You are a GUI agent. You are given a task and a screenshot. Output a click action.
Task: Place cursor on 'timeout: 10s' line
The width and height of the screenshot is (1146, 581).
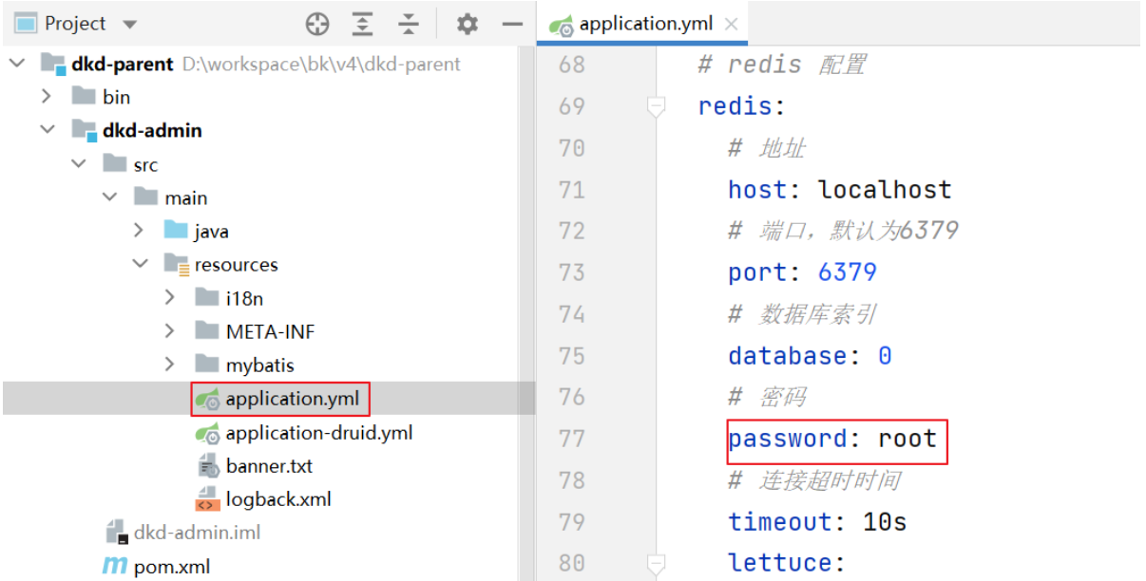point(817,522)
